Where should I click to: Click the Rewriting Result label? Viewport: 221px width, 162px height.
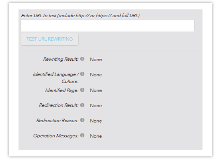pyautogui.click(x=61, y=59)
